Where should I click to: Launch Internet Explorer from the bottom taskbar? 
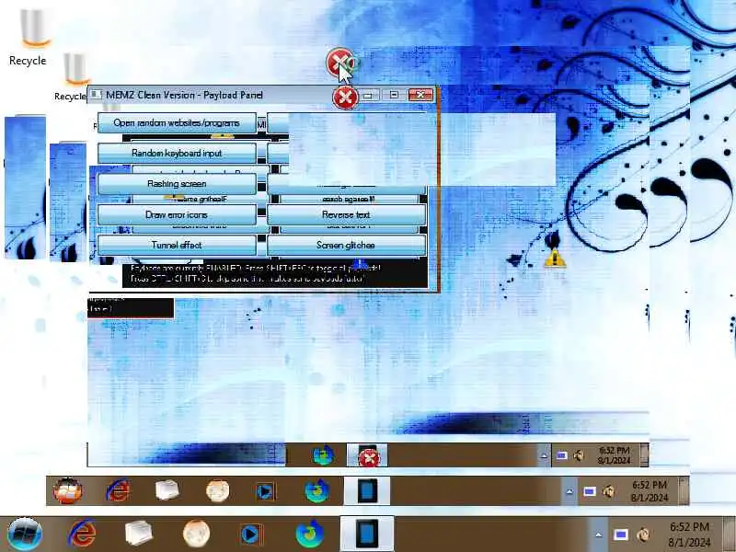83,535
